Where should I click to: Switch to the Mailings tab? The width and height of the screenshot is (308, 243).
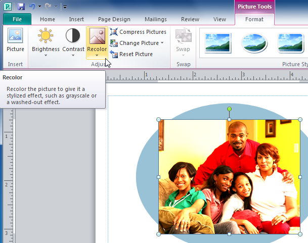(x=155, y=19)
